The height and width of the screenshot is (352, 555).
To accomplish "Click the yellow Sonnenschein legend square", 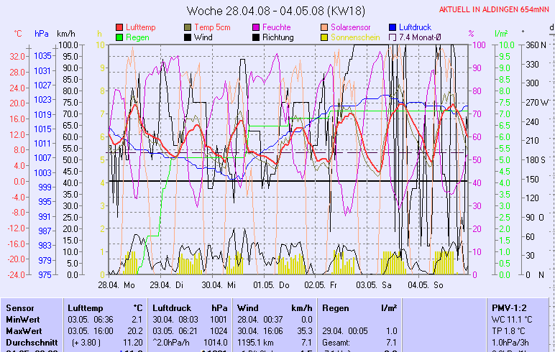I will 324,37.
